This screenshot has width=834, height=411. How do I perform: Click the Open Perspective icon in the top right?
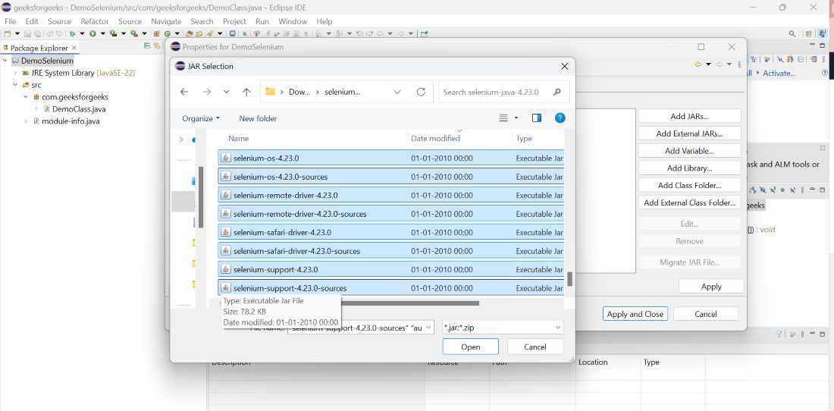[808, 33]
